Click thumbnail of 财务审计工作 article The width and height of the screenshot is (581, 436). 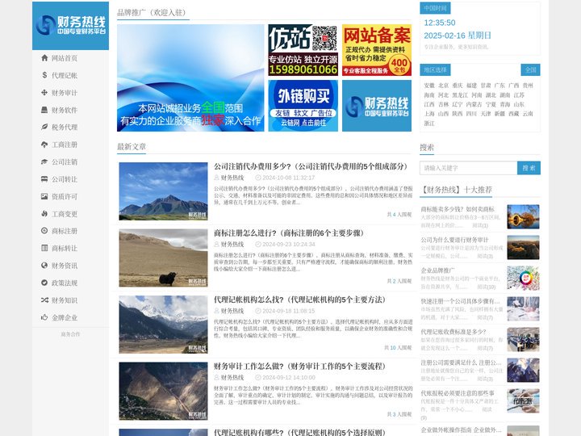(163, 391)
